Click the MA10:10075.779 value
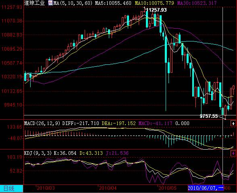Viewport: 237px width, 193px height. (x=154, y=3)
